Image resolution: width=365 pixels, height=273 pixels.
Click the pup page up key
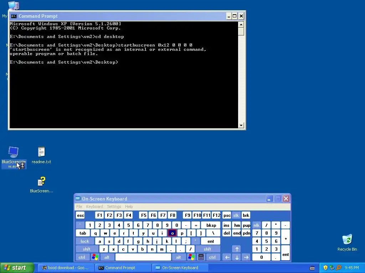pyautogui.click(x=246, y=225)
